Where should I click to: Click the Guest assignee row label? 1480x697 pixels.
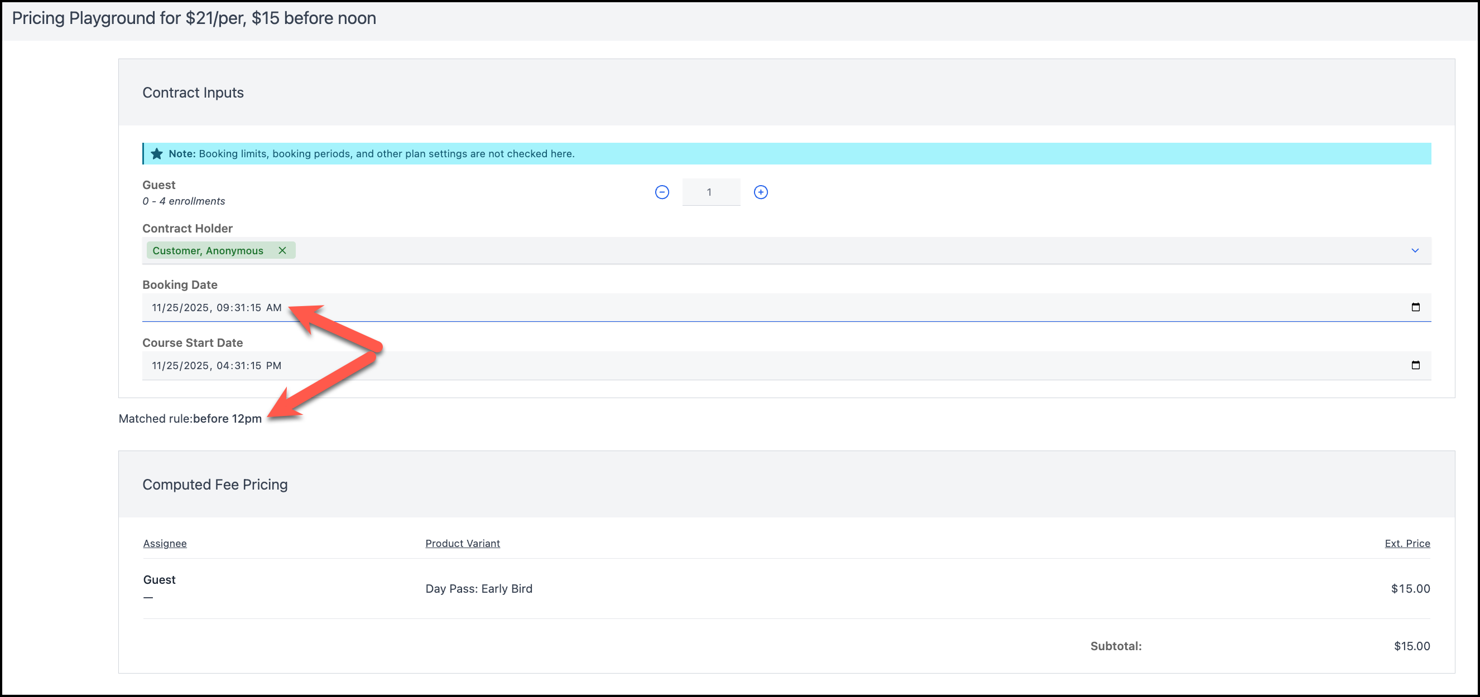pos(159,580)
